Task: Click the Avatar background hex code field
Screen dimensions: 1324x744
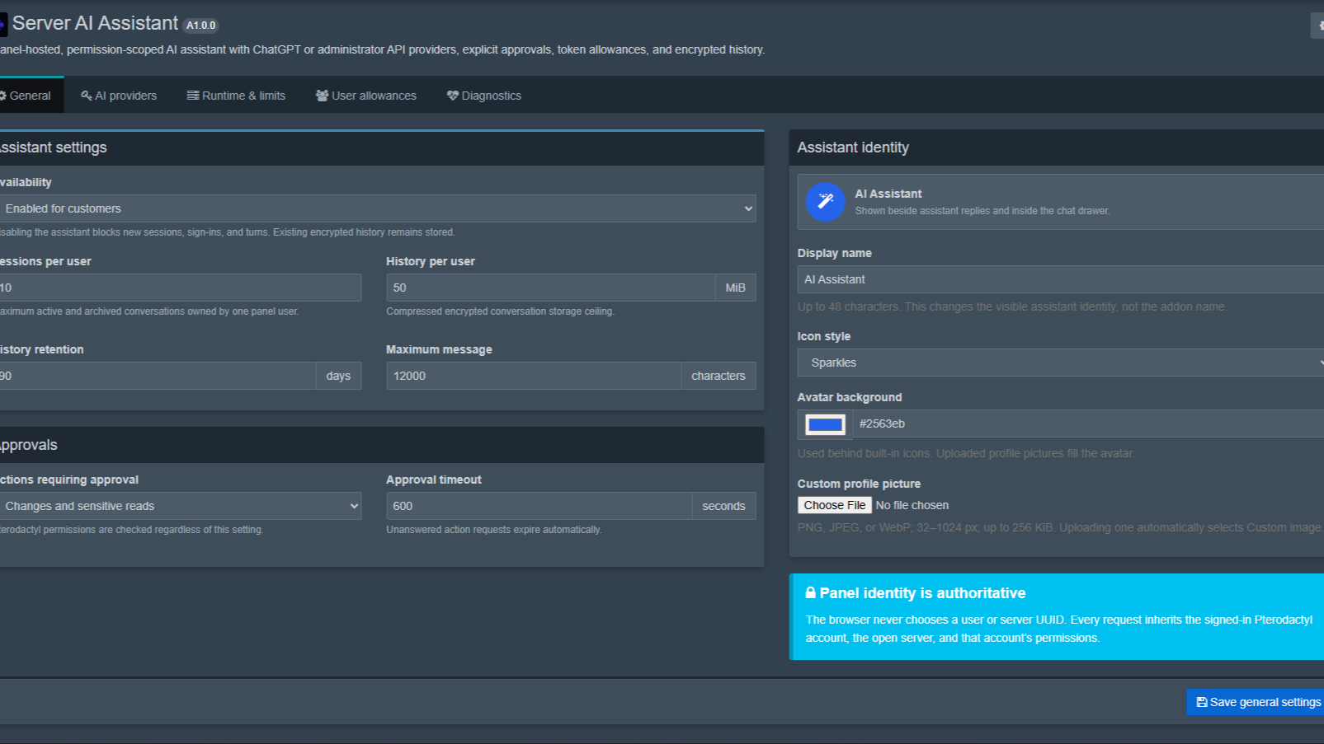Action: [x=1088, y=423]
